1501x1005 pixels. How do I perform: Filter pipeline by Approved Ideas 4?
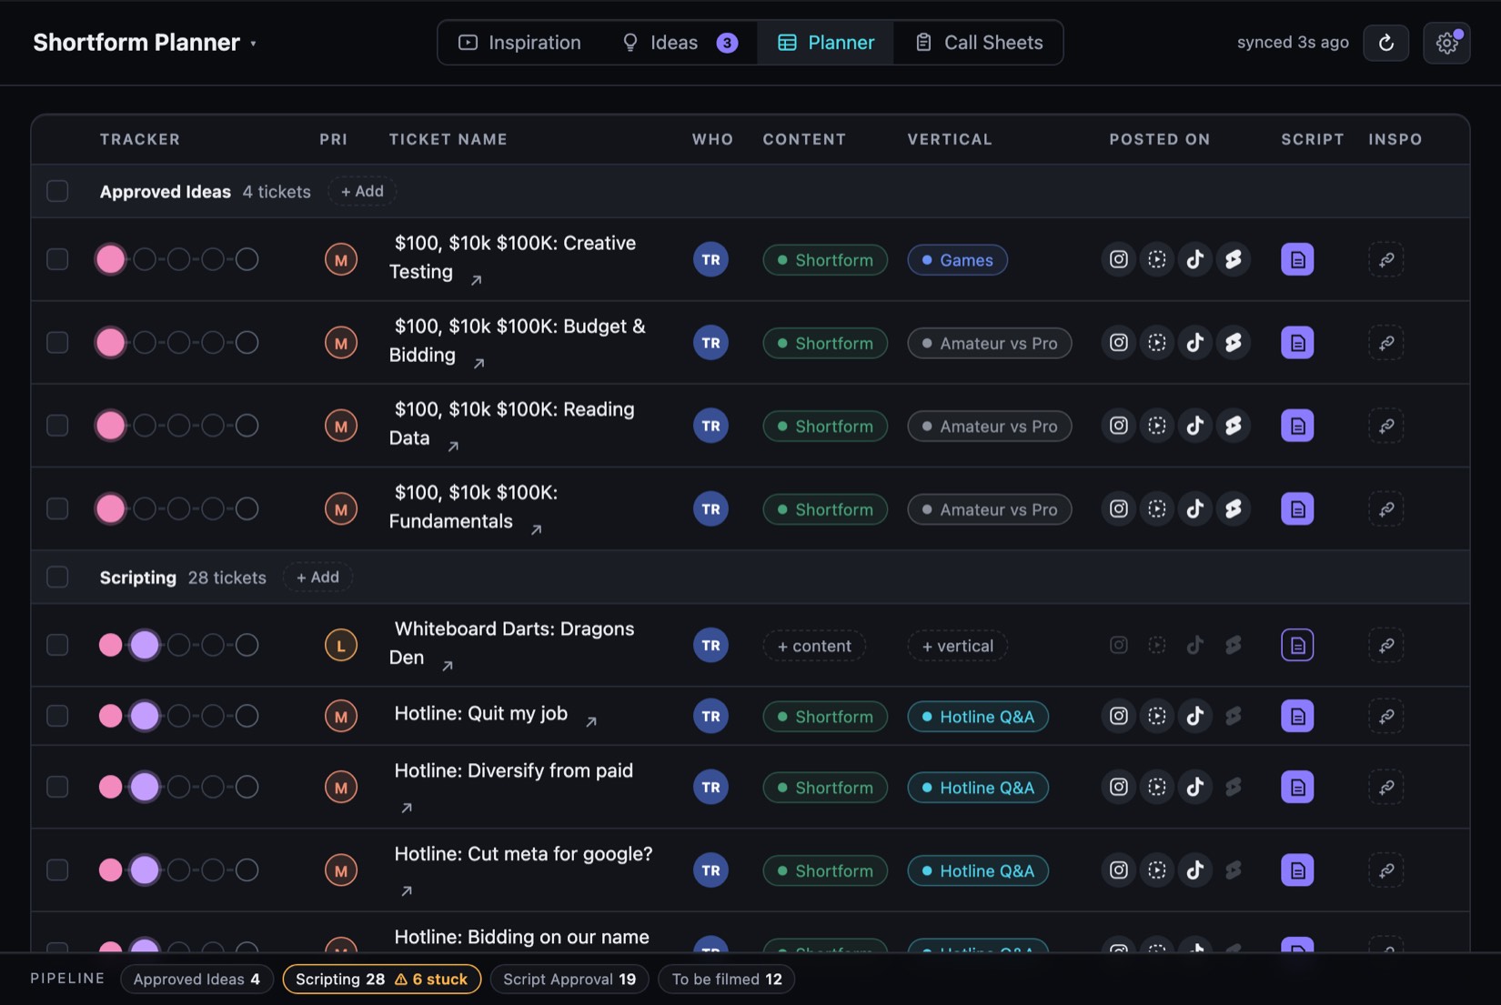pos(196,979)
